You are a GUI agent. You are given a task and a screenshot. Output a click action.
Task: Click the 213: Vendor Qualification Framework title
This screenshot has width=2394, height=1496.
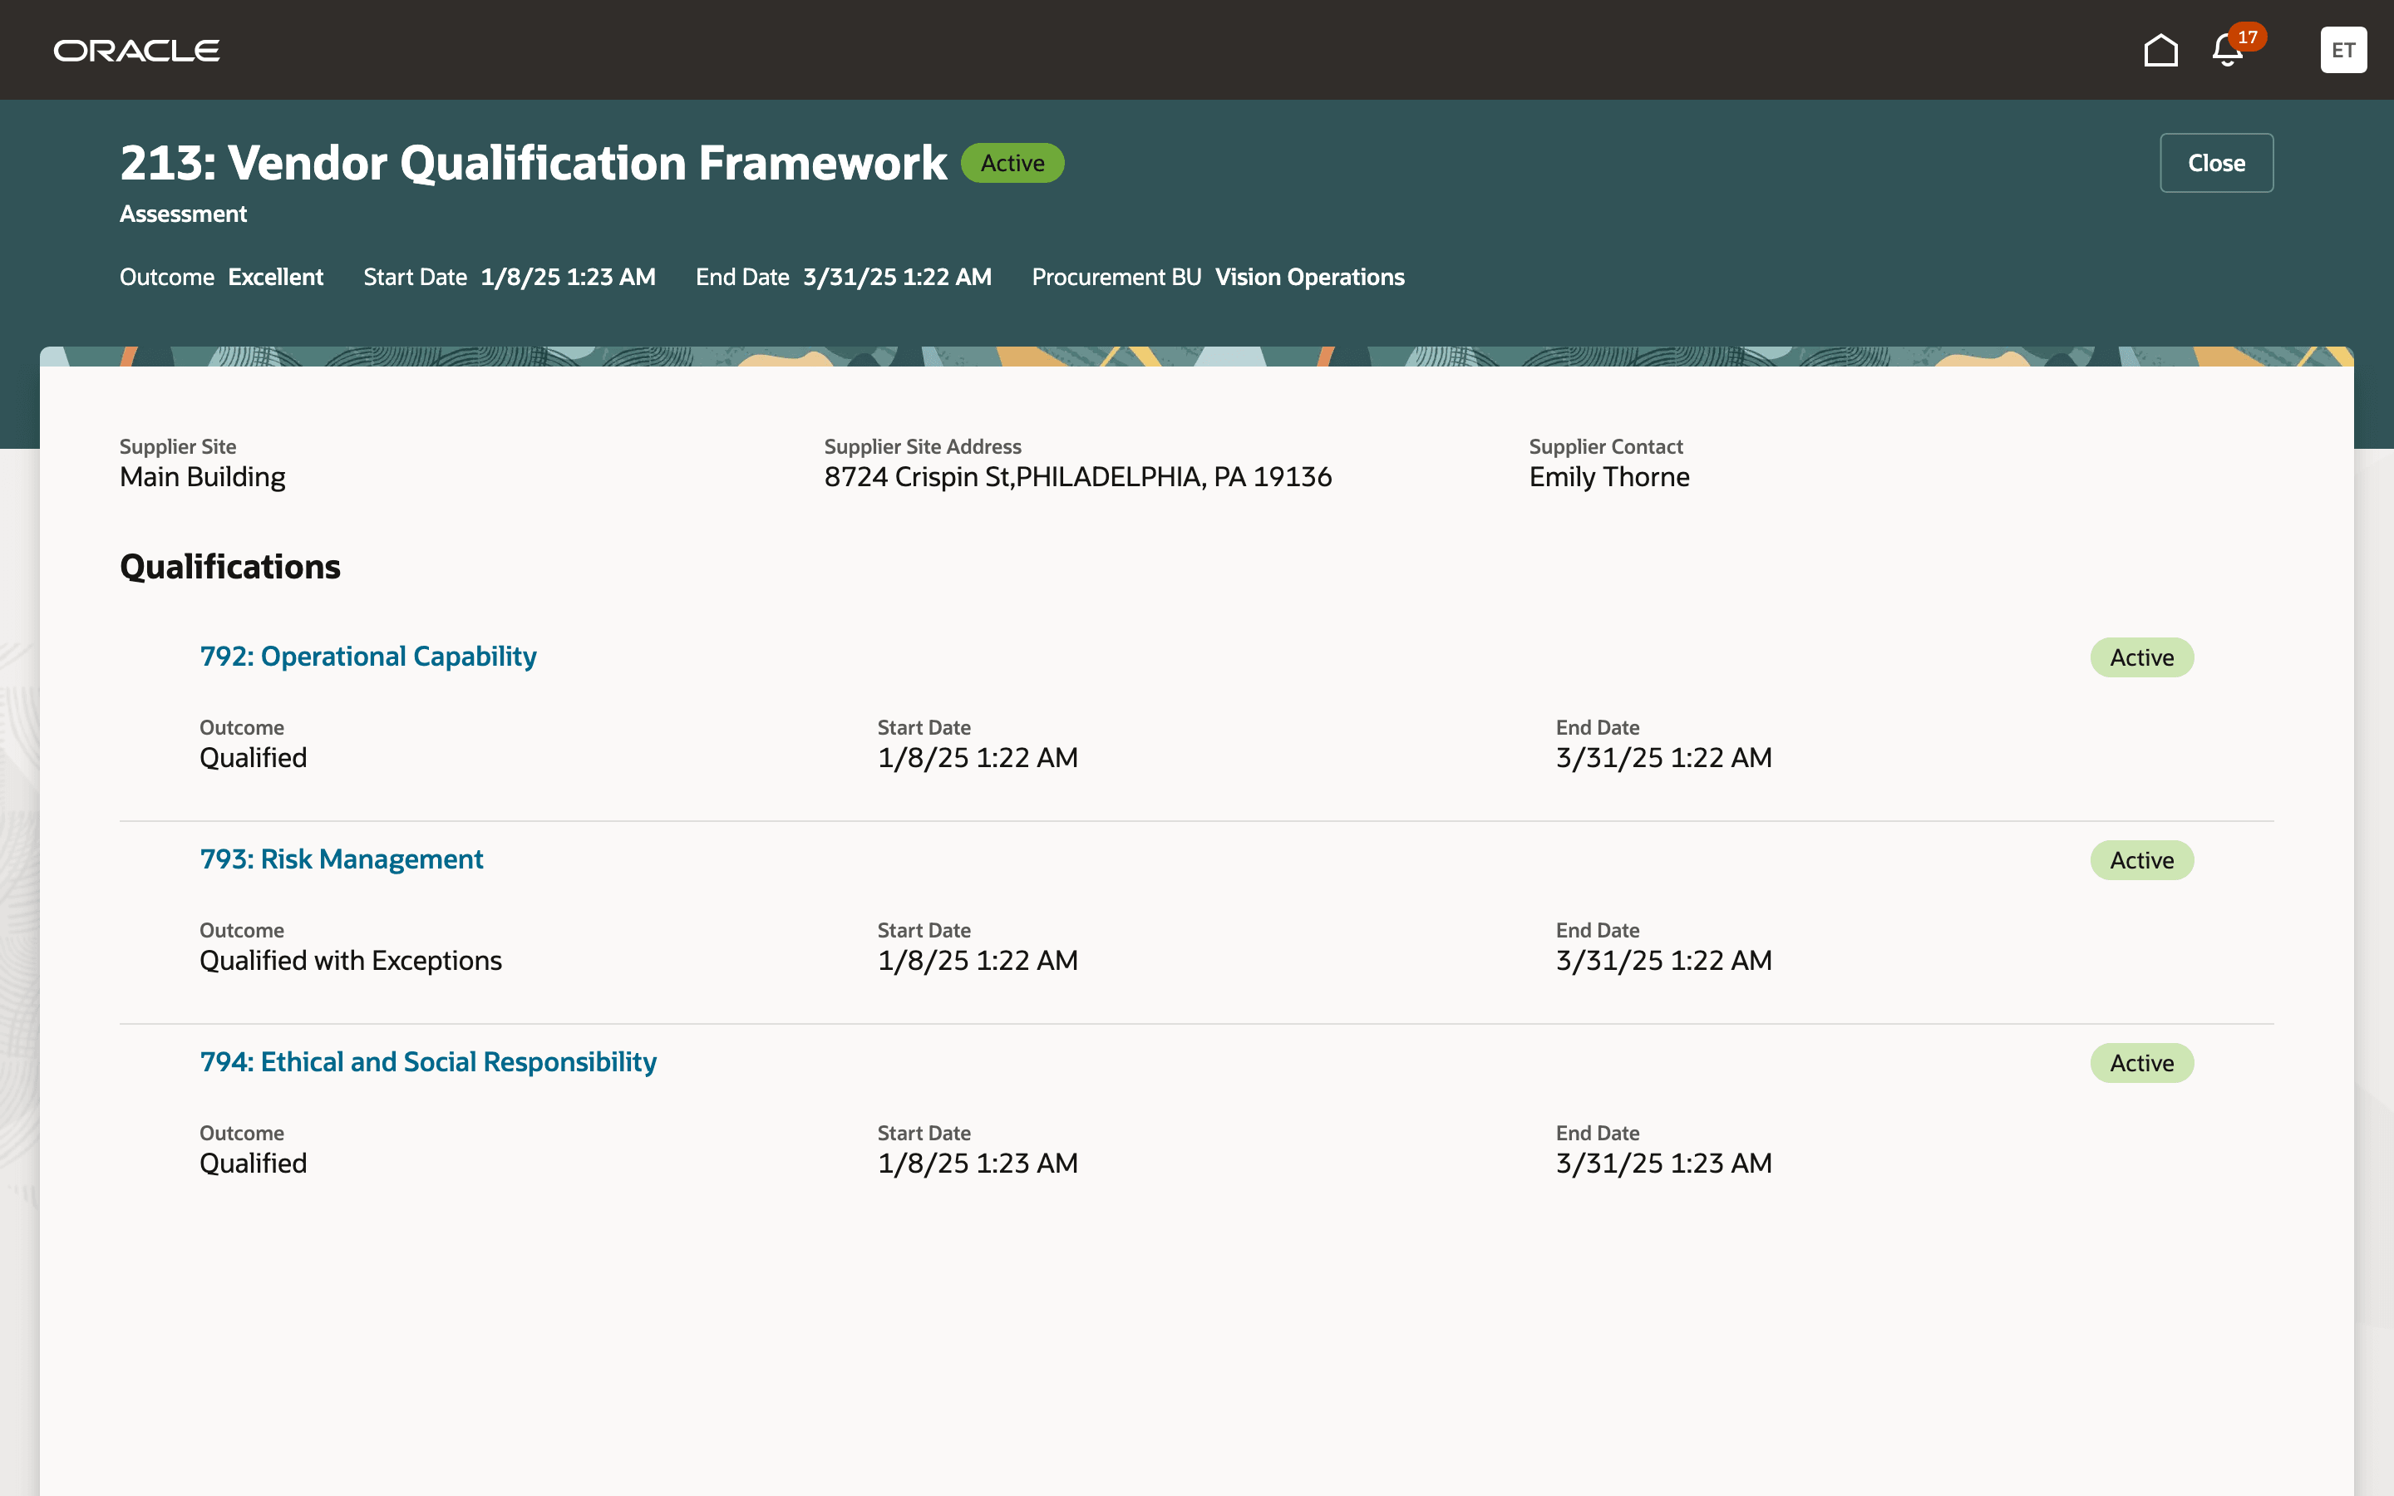click(x=533, y=163)
